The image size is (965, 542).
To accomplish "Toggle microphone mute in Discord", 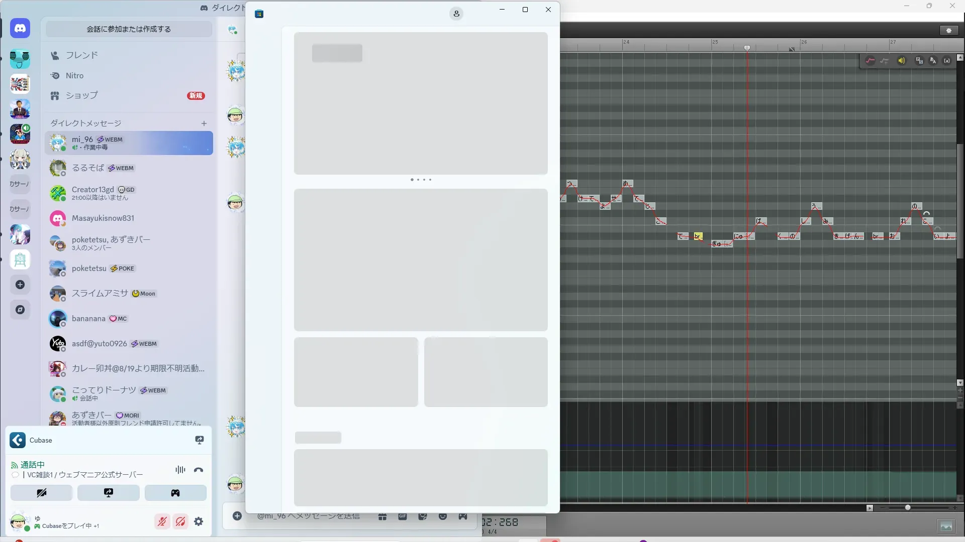I will pyautogui.click(x=162, y=522).
